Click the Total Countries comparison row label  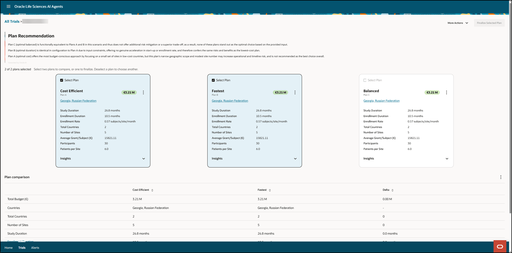point(17,216)
